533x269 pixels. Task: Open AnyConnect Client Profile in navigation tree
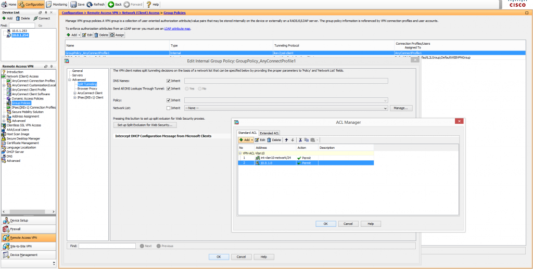29,89
